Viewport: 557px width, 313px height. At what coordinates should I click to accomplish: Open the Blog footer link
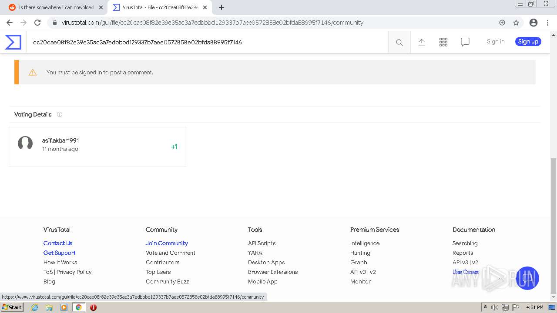click(x=49, y=281)
